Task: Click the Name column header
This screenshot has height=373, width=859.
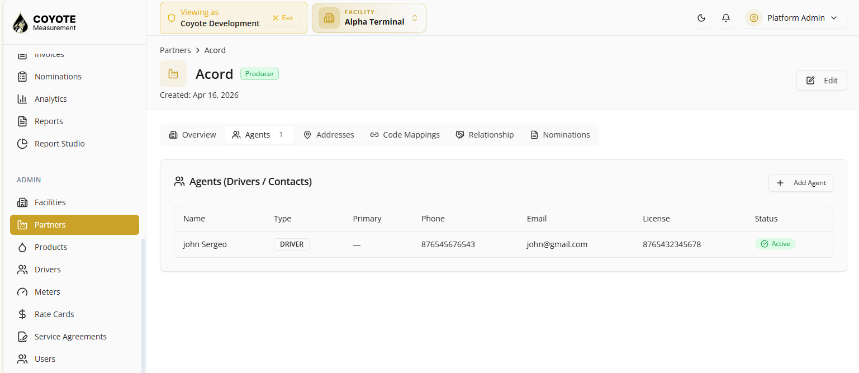Action: (194, 219)
